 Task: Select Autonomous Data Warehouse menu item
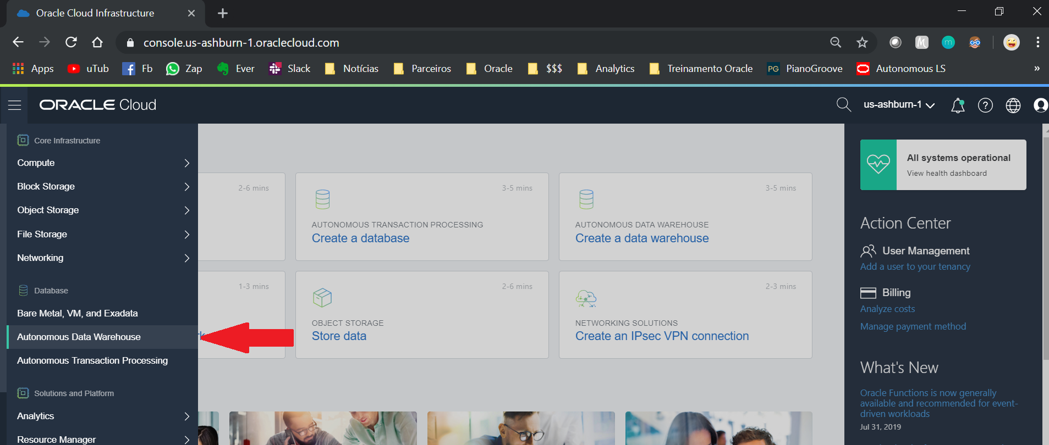point(102,337)
